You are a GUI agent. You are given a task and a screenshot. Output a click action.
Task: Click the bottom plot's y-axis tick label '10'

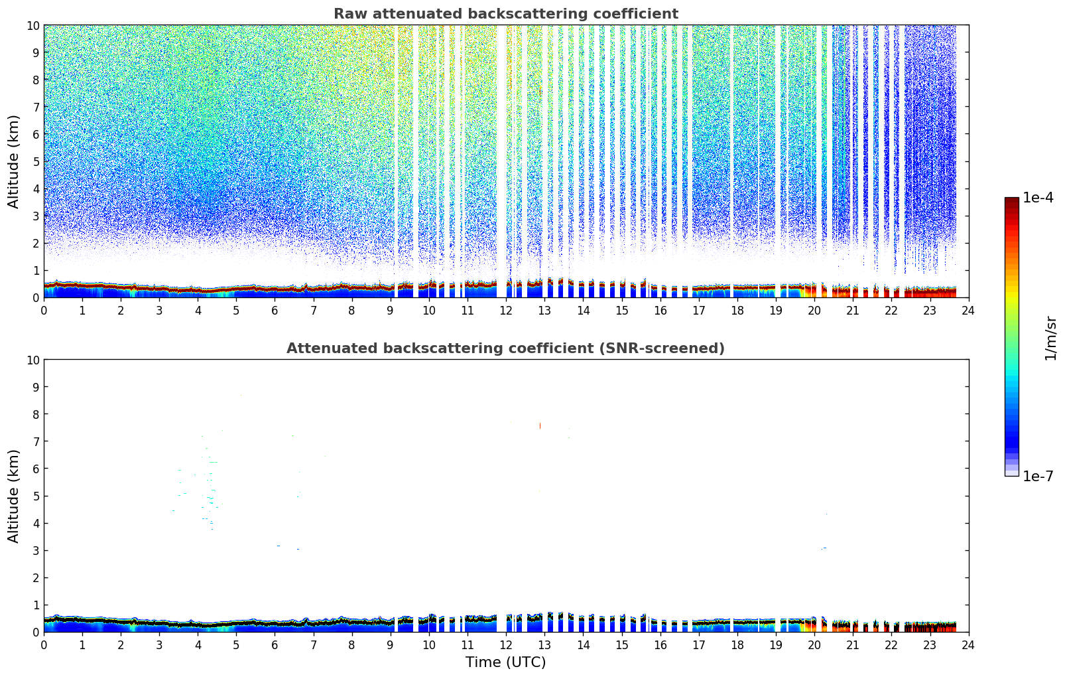point(33,360)
